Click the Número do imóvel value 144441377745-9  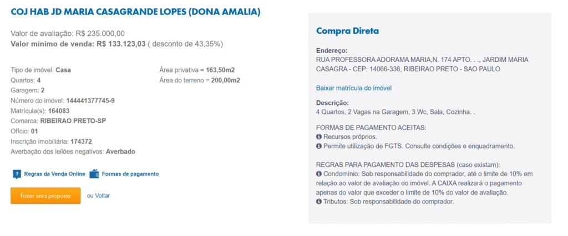click(90, 101)
